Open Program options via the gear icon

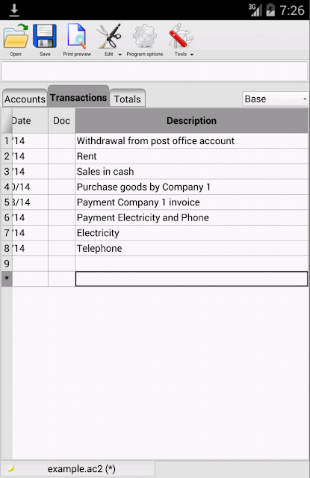point(145,37)
